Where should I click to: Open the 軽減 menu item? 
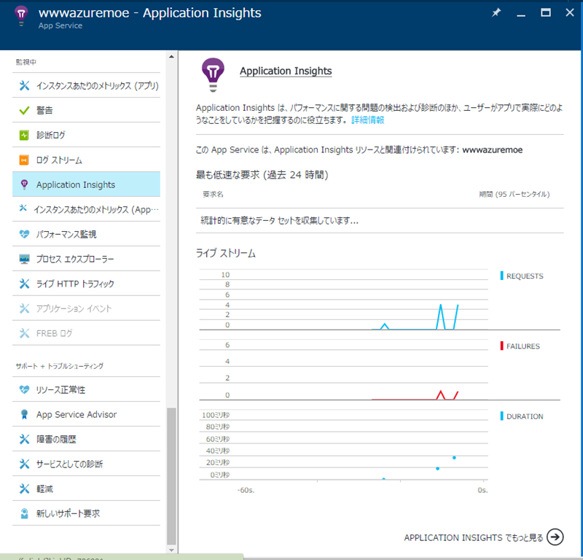click(x=86, y=489)
